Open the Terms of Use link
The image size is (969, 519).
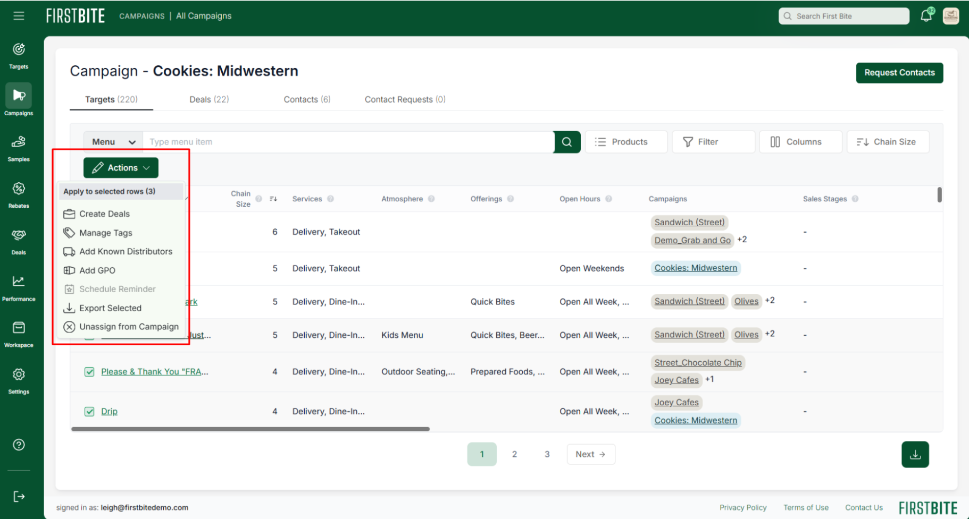(806, 508)
